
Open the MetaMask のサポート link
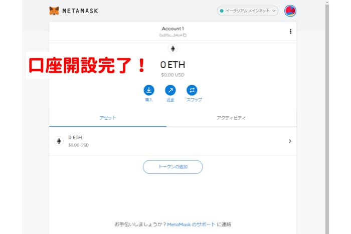click(x=191, y=224)
